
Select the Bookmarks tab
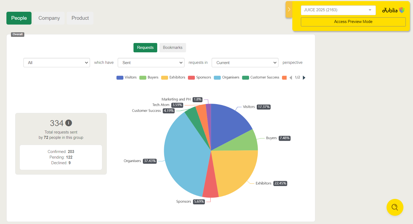(173, 48)
